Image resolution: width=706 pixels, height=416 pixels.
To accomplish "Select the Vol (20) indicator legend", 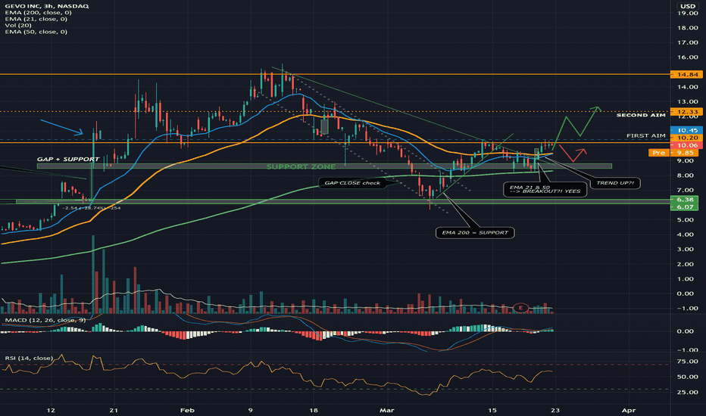I will pos(18,25).
